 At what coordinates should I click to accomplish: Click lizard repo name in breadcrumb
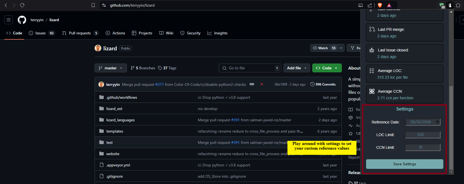coord(54,20)
